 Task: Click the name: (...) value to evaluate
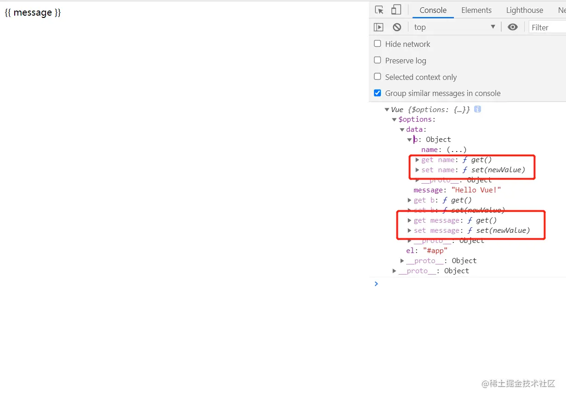[457, 150]
